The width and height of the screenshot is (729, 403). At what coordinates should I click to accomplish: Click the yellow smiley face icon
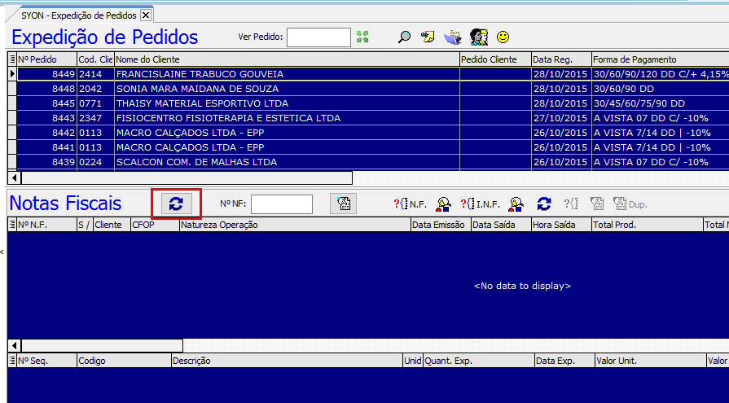tap(503, 37)
